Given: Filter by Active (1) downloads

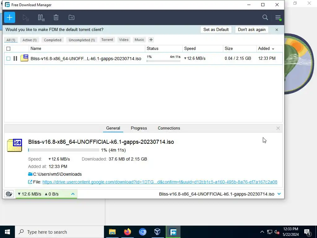Looking at the screenshot, I should pyautogui.click(x=29, y=40).
